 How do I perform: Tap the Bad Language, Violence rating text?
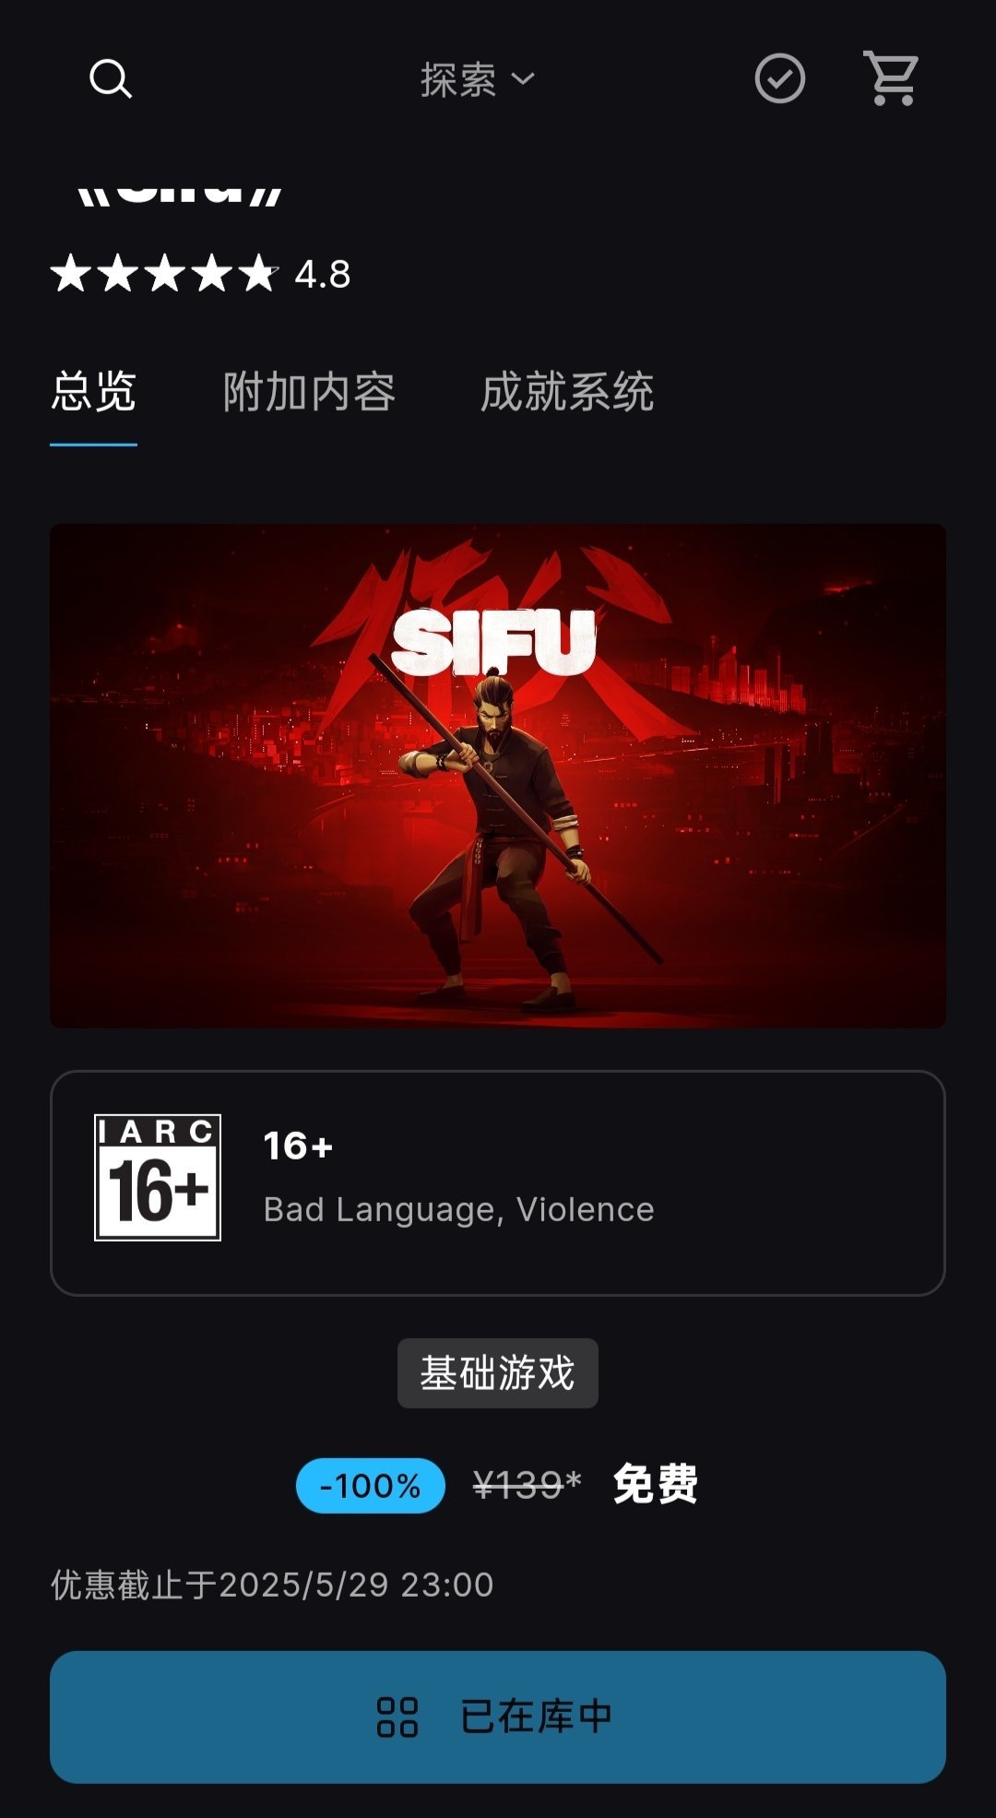[x=459, y=1209]
